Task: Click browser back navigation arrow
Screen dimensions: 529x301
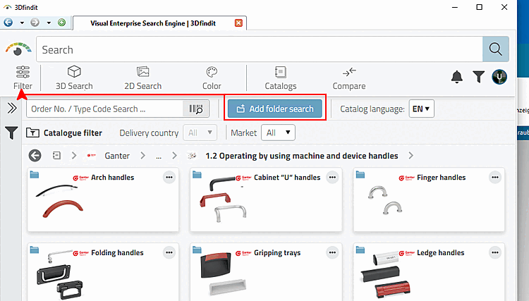Action: pos(8,23)
